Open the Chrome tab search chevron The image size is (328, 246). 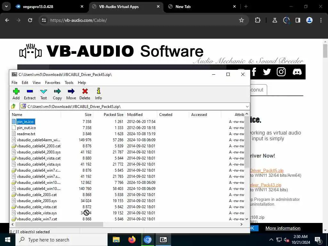pyautogui.click(x=6, y=6)
